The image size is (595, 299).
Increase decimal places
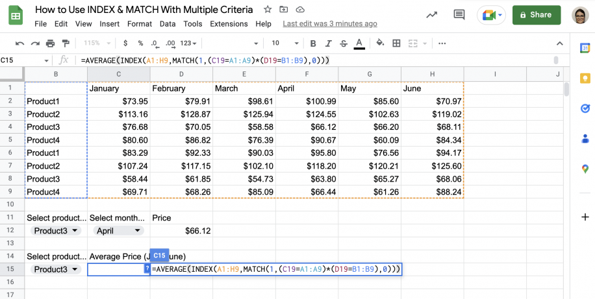170,43
